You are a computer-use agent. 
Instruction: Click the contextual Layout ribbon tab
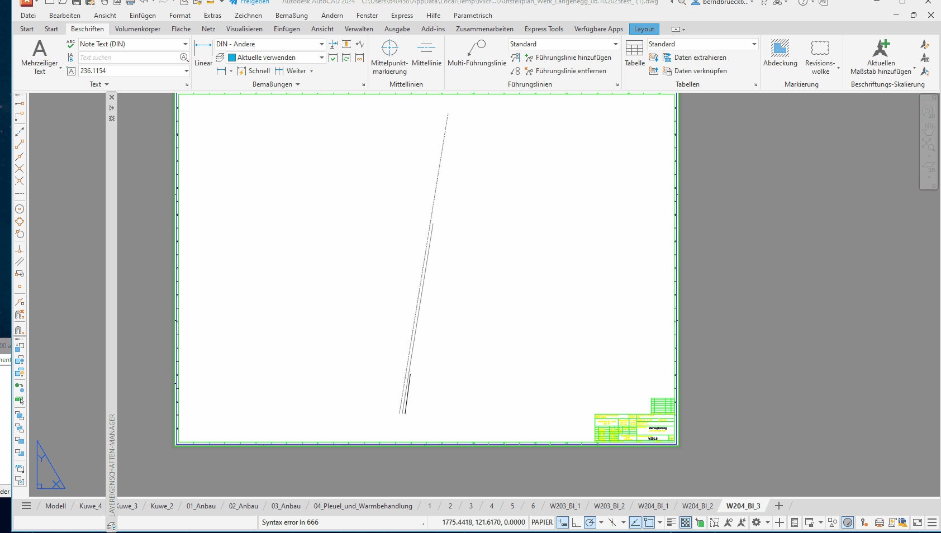point(644,29)
